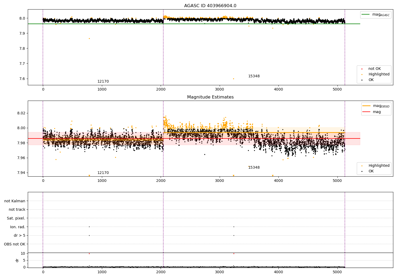The width and height of the screenshot is (397, 278).
Task: Click label 15348 in the Magnitude Estimates plot
Action: 254,168
